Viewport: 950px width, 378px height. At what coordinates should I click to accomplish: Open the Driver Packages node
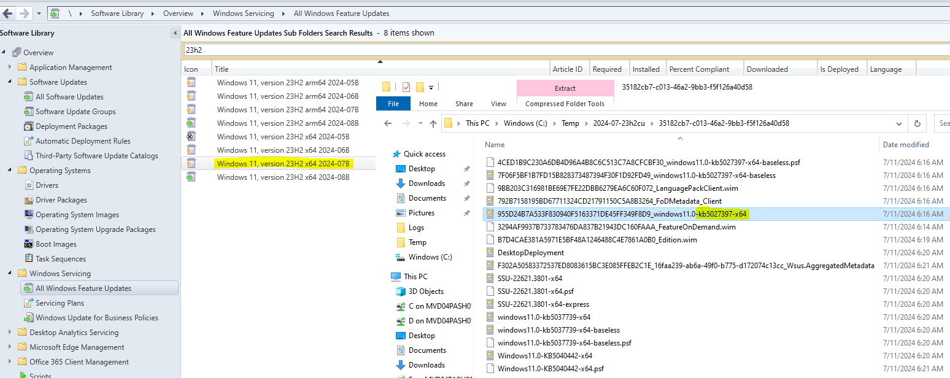(61, 200)
